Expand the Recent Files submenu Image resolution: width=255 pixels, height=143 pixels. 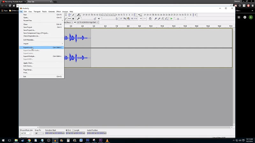pyautogui.click(x=41, y=21)
